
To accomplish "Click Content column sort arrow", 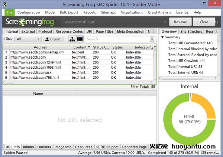I will [88, 48].
